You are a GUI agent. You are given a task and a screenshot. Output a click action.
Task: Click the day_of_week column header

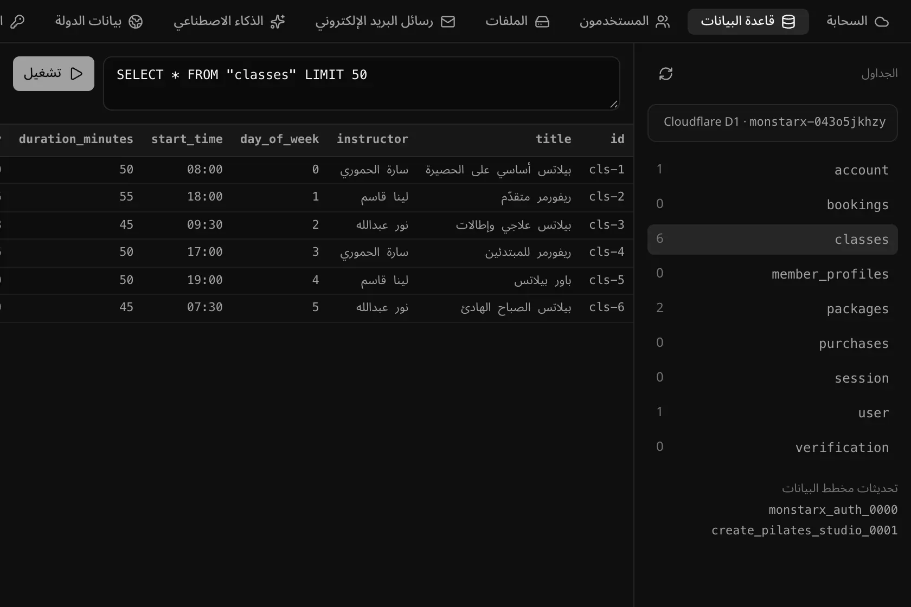coord(280,139)
